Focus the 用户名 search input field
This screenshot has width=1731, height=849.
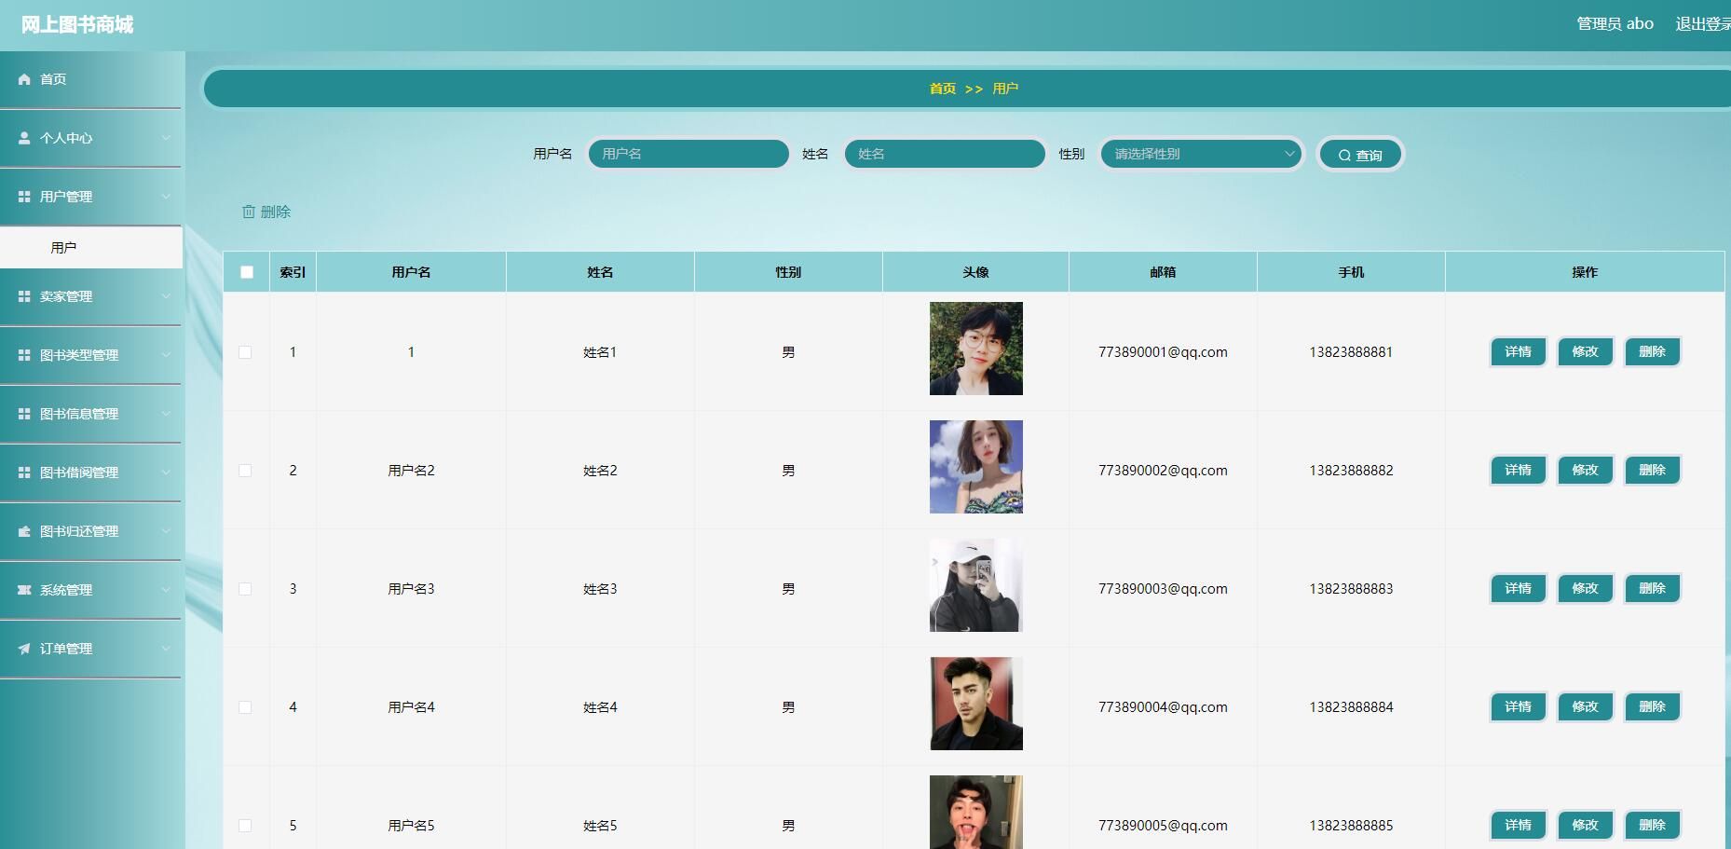coord(688,154)
